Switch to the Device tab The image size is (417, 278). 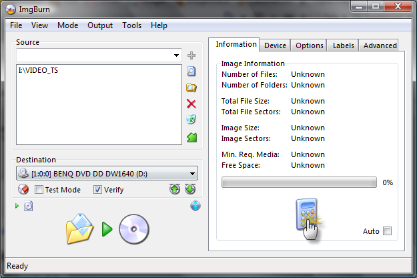(275, 45)
